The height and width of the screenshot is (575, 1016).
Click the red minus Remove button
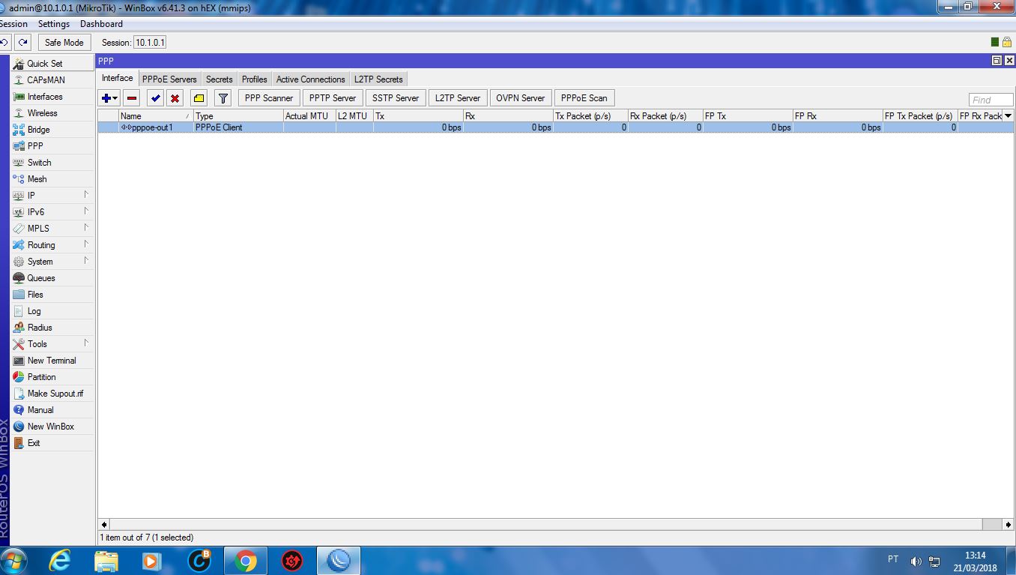(x=132, y=98)
